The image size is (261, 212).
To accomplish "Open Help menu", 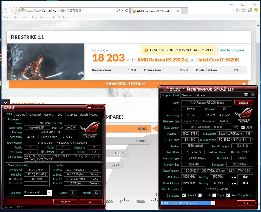I will pyautogui.click(x=62, y=17).
